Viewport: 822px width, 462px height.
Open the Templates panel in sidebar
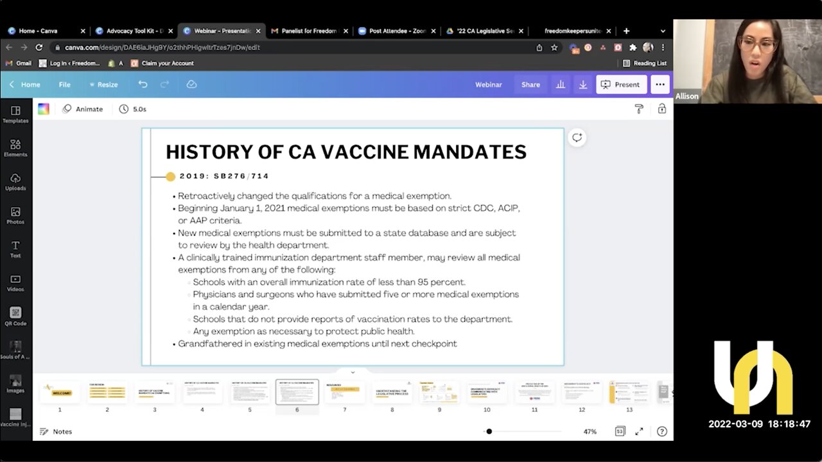15,114
